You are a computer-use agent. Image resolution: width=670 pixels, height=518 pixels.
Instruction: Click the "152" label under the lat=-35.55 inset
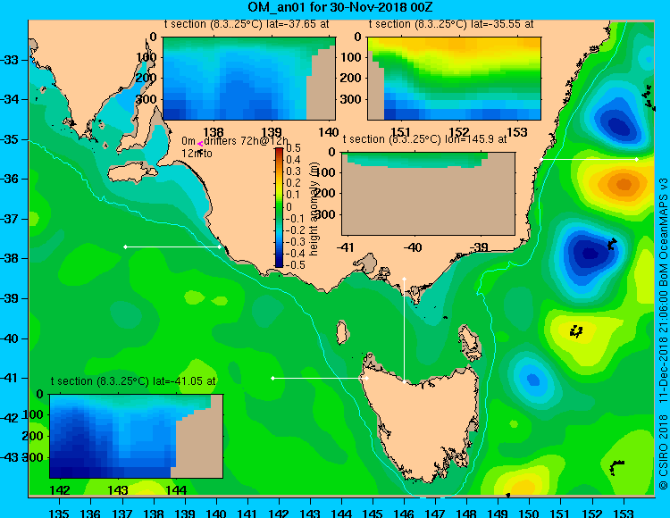[x=459, y=132]
